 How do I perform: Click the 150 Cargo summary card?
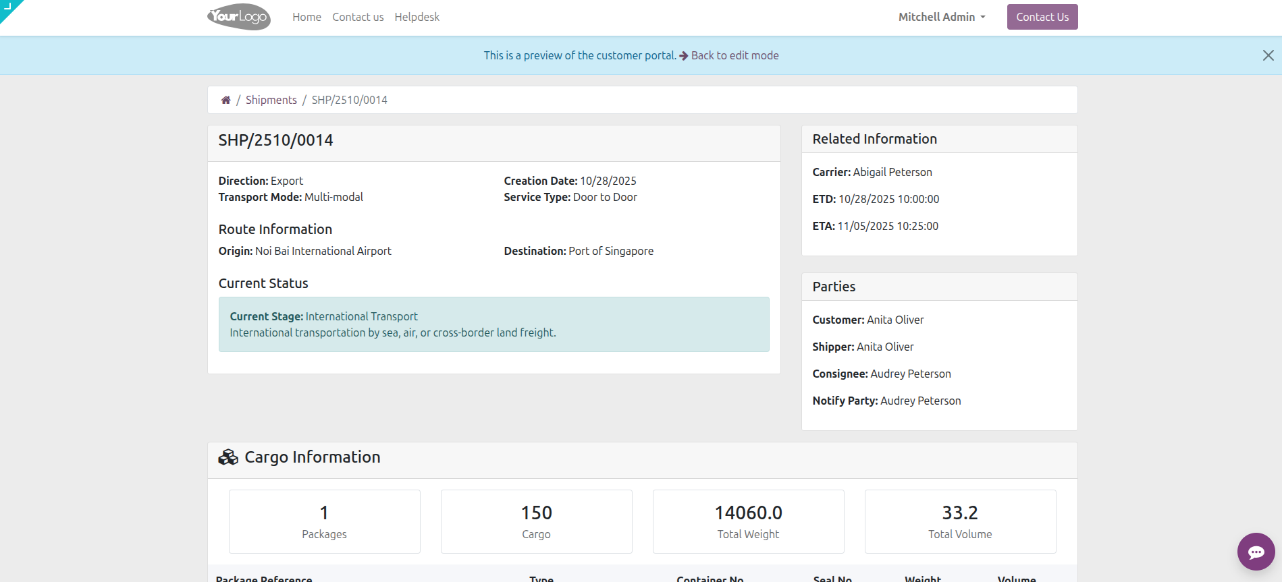[536, 521]
